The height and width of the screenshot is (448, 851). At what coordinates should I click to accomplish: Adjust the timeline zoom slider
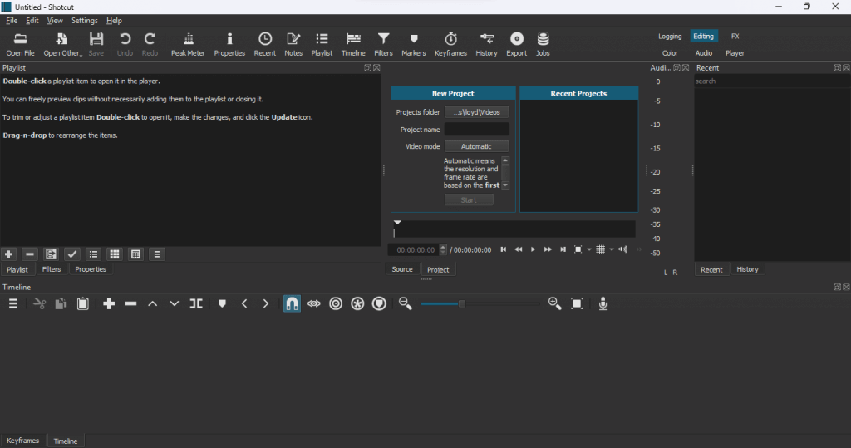click(462, 304)
